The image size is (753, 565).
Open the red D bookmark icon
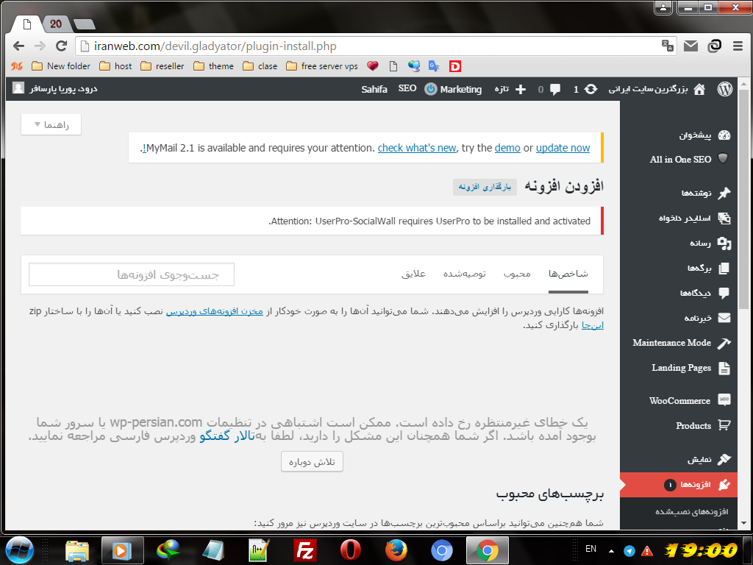pos(454,66)
